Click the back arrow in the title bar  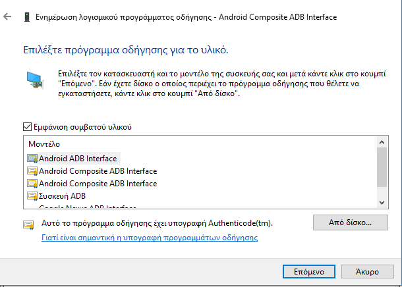point(8,16)
